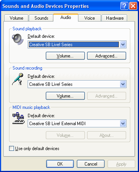Screen dimensions: 139x172
Task: Click Default device label in MIDI music playback
Action: [x=41, y=116]
